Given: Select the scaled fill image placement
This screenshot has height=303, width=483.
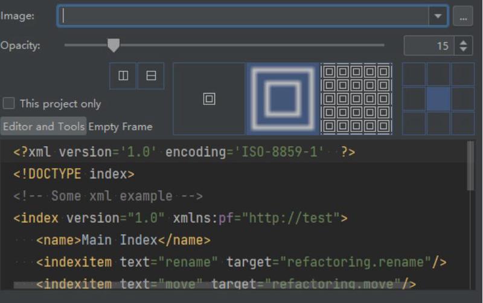Looking at the screenshot, I should pos(283,98).
